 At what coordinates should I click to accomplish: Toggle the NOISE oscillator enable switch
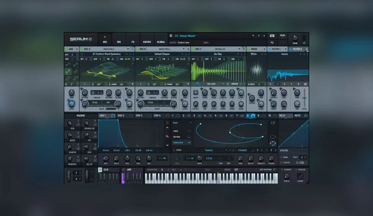[x=249, y=49]
